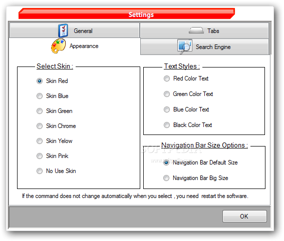Click the restart the software note text

(135, 196)
